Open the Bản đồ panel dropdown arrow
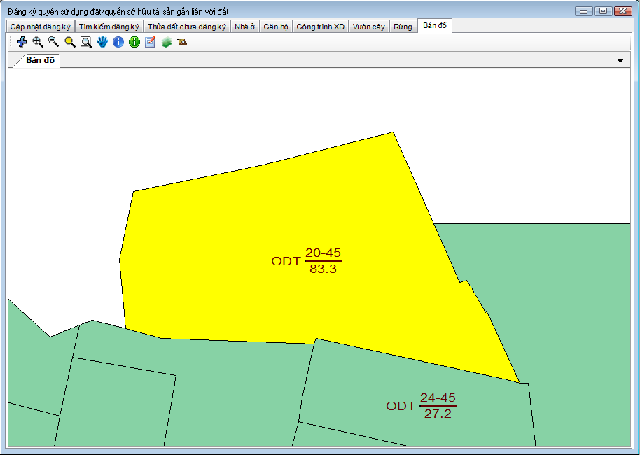This screenshot has width=640, height=455. click(620, 61)
